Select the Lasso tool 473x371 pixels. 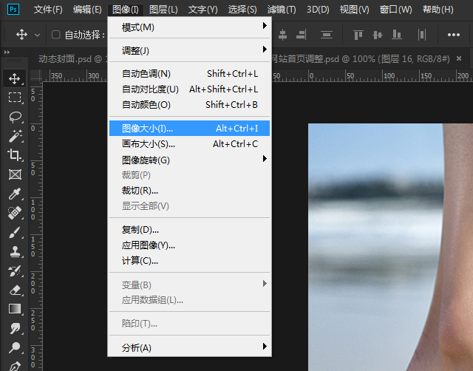click(15, 117)
